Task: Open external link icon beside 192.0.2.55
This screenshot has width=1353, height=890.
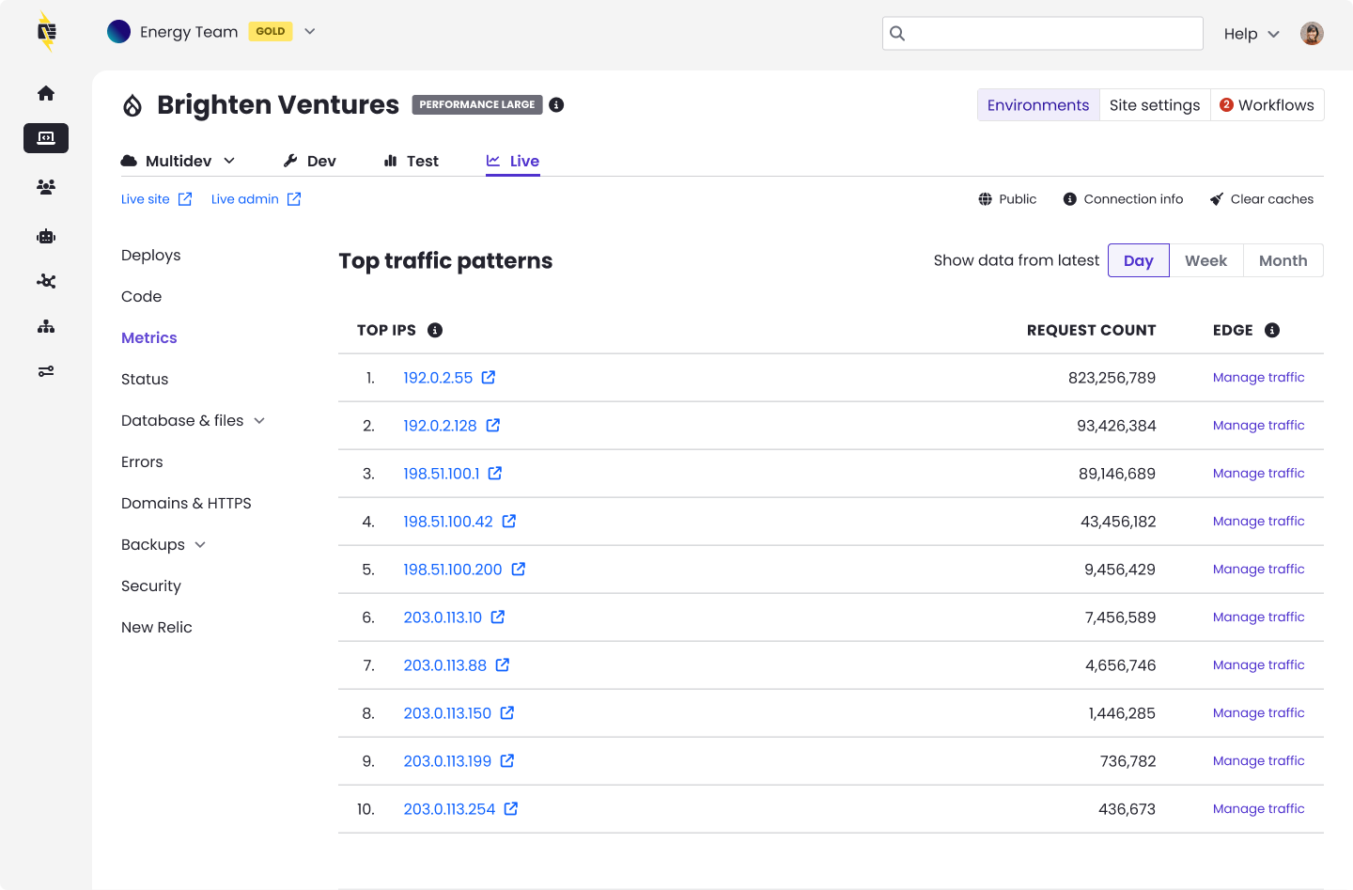Action: tap(489, 378)
